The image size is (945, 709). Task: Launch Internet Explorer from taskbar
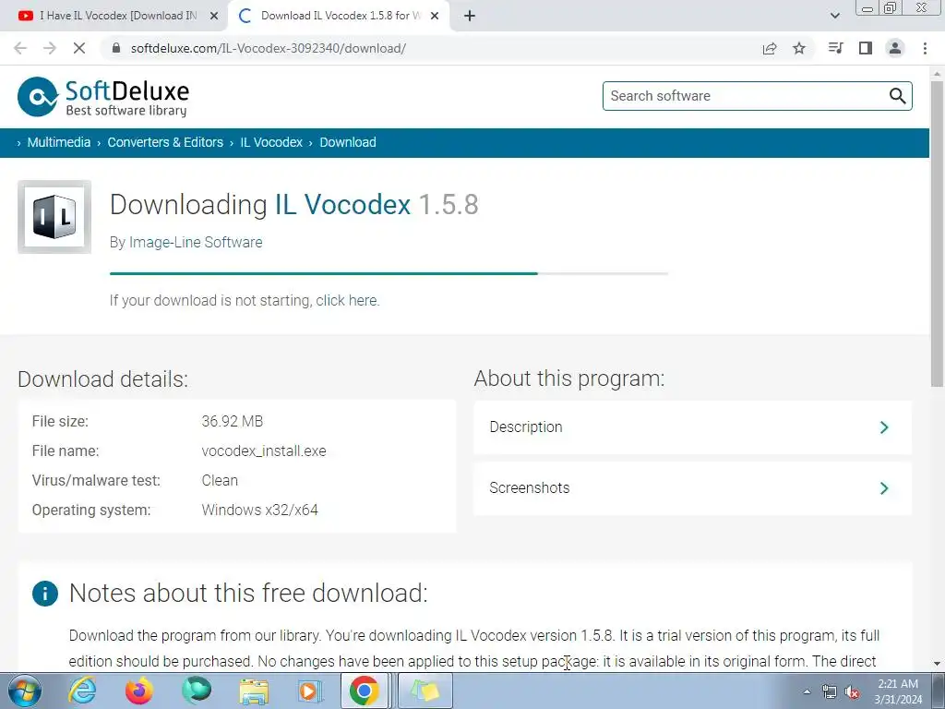[x=82, y=691]
